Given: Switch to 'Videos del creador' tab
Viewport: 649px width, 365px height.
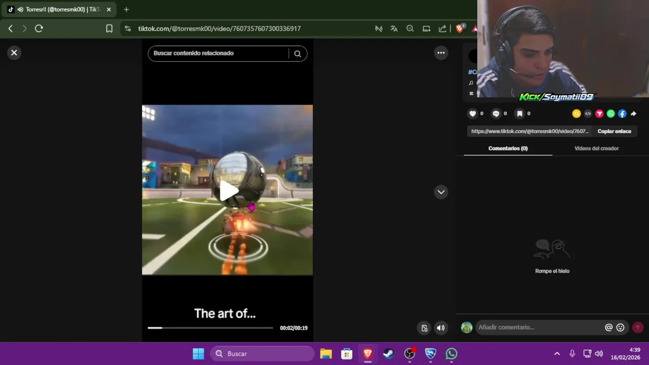Looking at the screenshot, I should pos(596,149).
